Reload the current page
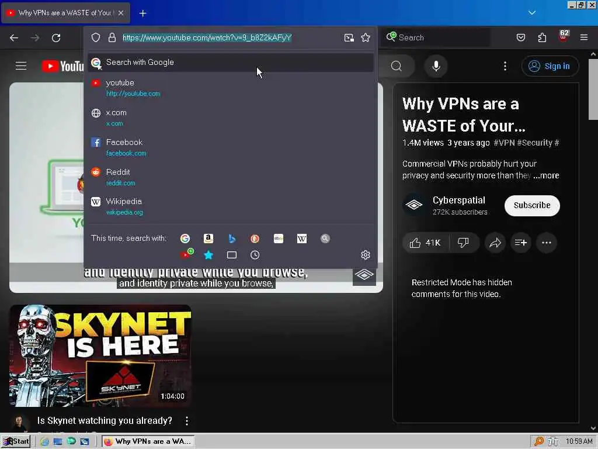The image size is (598, 449). point(56,37)
